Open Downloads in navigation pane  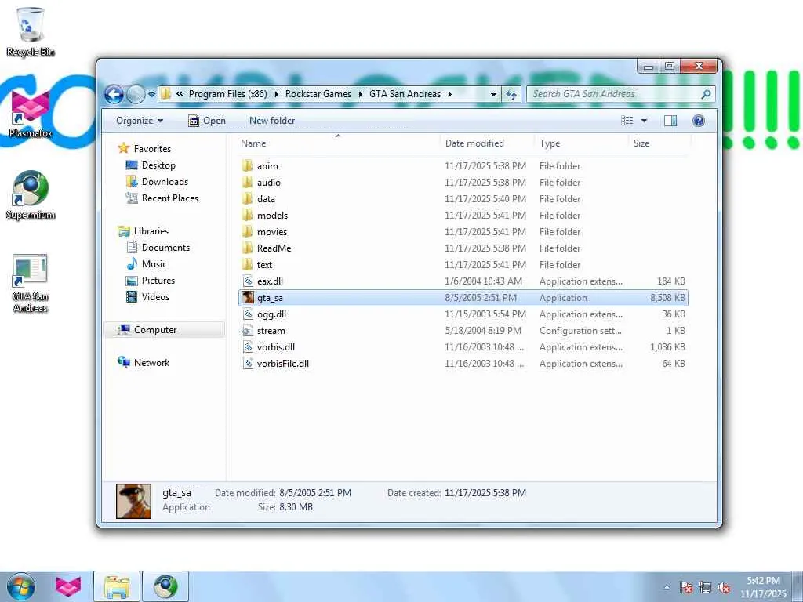(x=157, y=182)
